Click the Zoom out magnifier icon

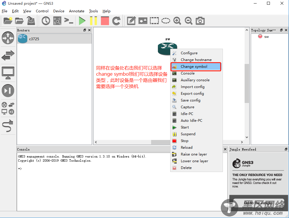pyautogui.click(x=188, y=21)
